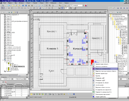This screenshot has width=129, height=101.
Task: Click the polyline tool in drawing toolbar
Action: coord(34,8)
